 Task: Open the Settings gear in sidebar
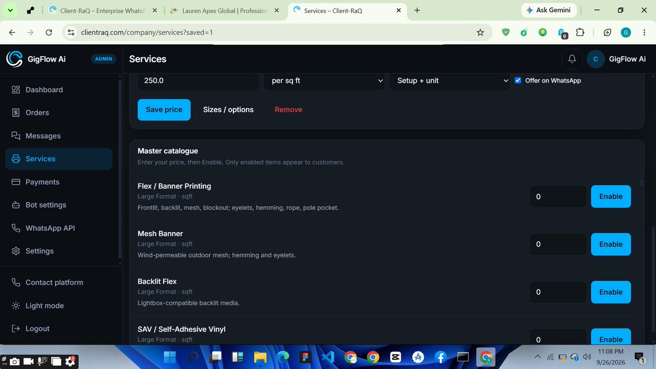[16, 251]
